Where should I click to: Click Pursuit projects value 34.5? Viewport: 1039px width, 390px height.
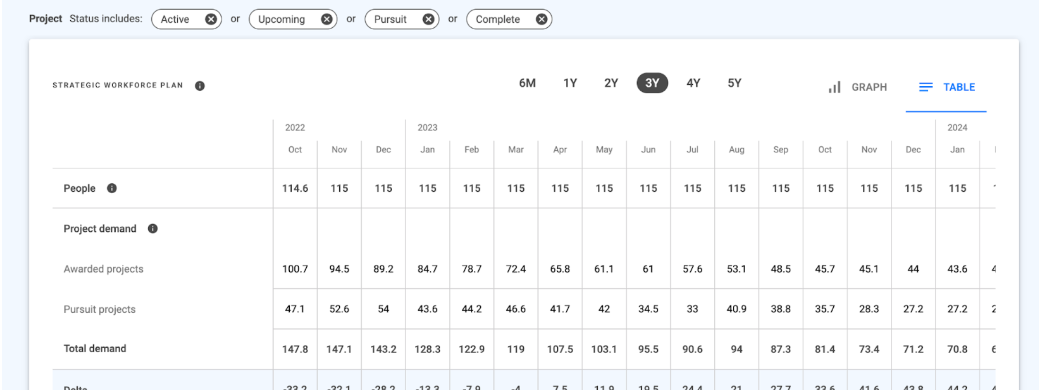(x=648, y=309)
